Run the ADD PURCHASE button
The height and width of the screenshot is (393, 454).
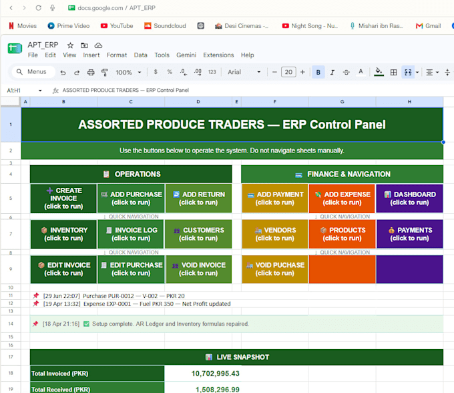coord(131,198)
